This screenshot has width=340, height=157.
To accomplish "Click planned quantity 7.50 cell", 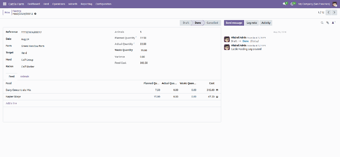I will [152, 90].
